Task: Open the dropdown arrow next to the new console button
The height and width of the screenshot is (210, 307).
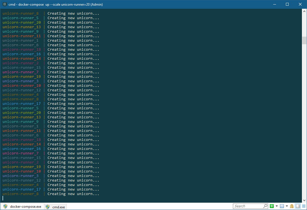Action: click(x=276, y=206)
